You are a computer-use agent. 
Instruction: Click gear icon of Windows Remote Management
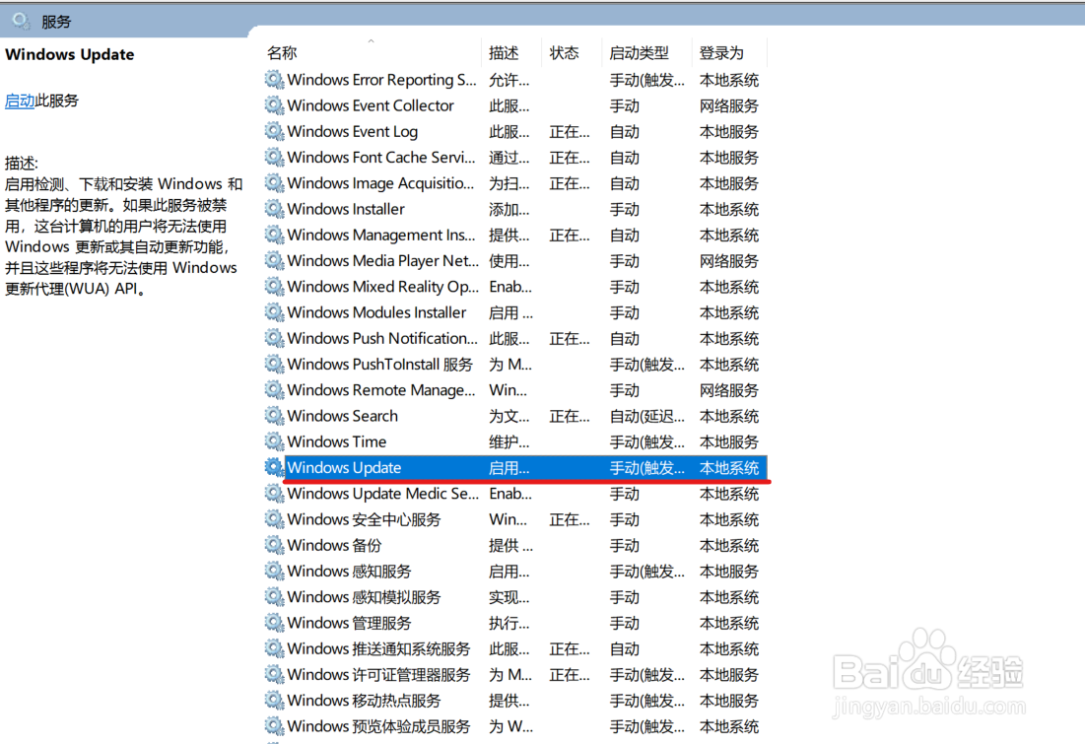[274, 389]
